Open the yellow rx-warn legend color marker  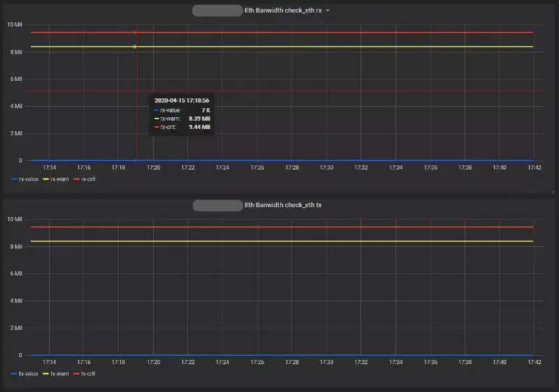point(45,179)
